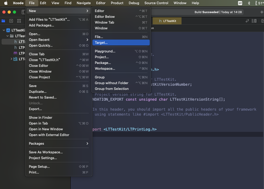Click LTTestKitVersionString in the code
The image size is (264, 189).
(194, 99)
